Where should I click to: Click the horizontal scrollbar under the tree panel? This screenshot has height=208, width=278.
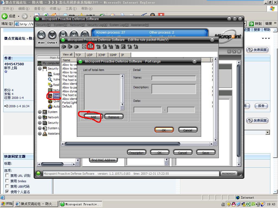(56, 164)
